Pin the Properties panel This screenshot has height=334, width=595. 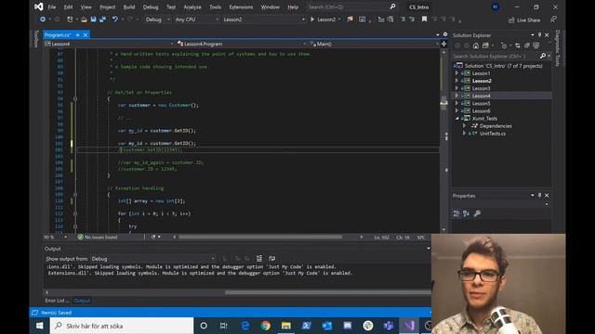point(539,196)
